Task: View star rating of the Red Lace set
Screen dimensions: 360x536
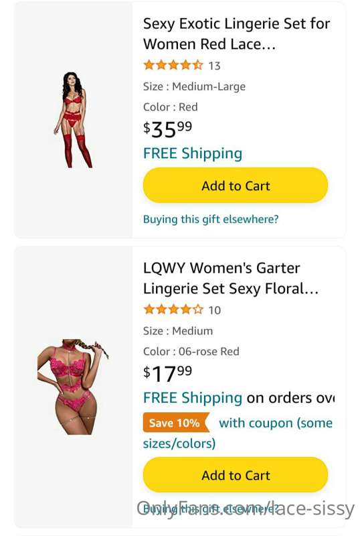Action: coord(173,65)
